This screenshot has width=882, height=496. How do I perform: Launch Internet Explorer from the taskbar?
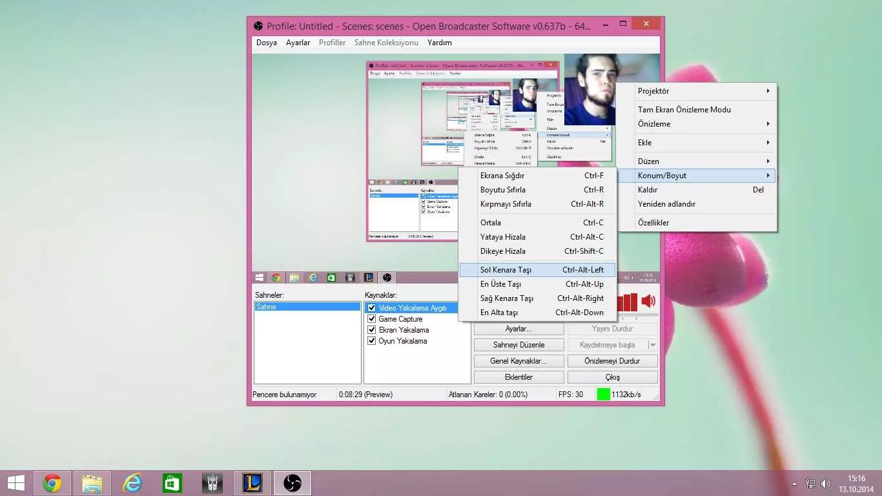132,482
